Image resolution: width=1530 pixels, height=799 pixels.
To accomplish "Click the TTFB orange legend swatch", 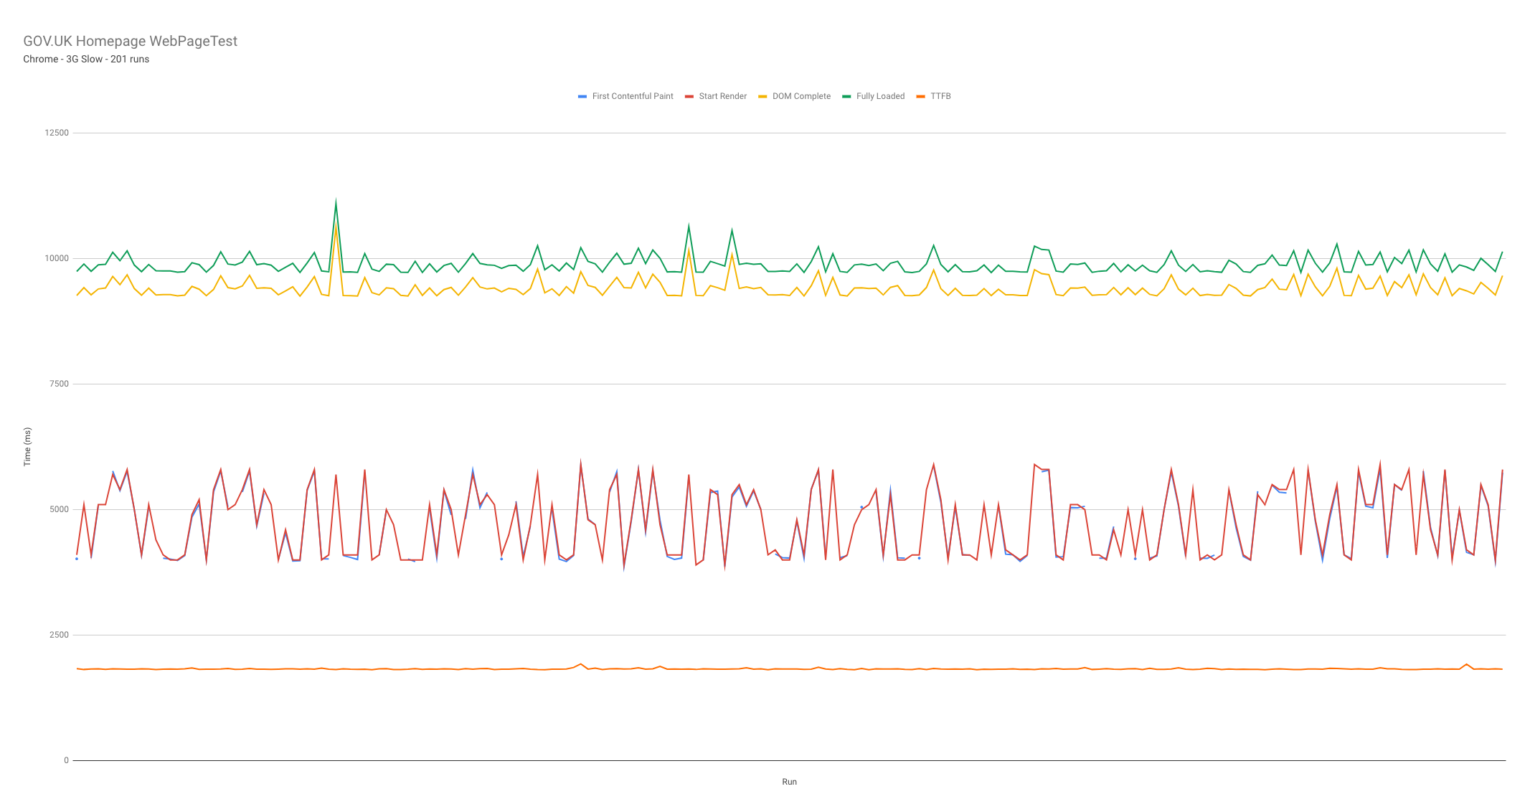I will pyautogui.click(x=920, y=96).
